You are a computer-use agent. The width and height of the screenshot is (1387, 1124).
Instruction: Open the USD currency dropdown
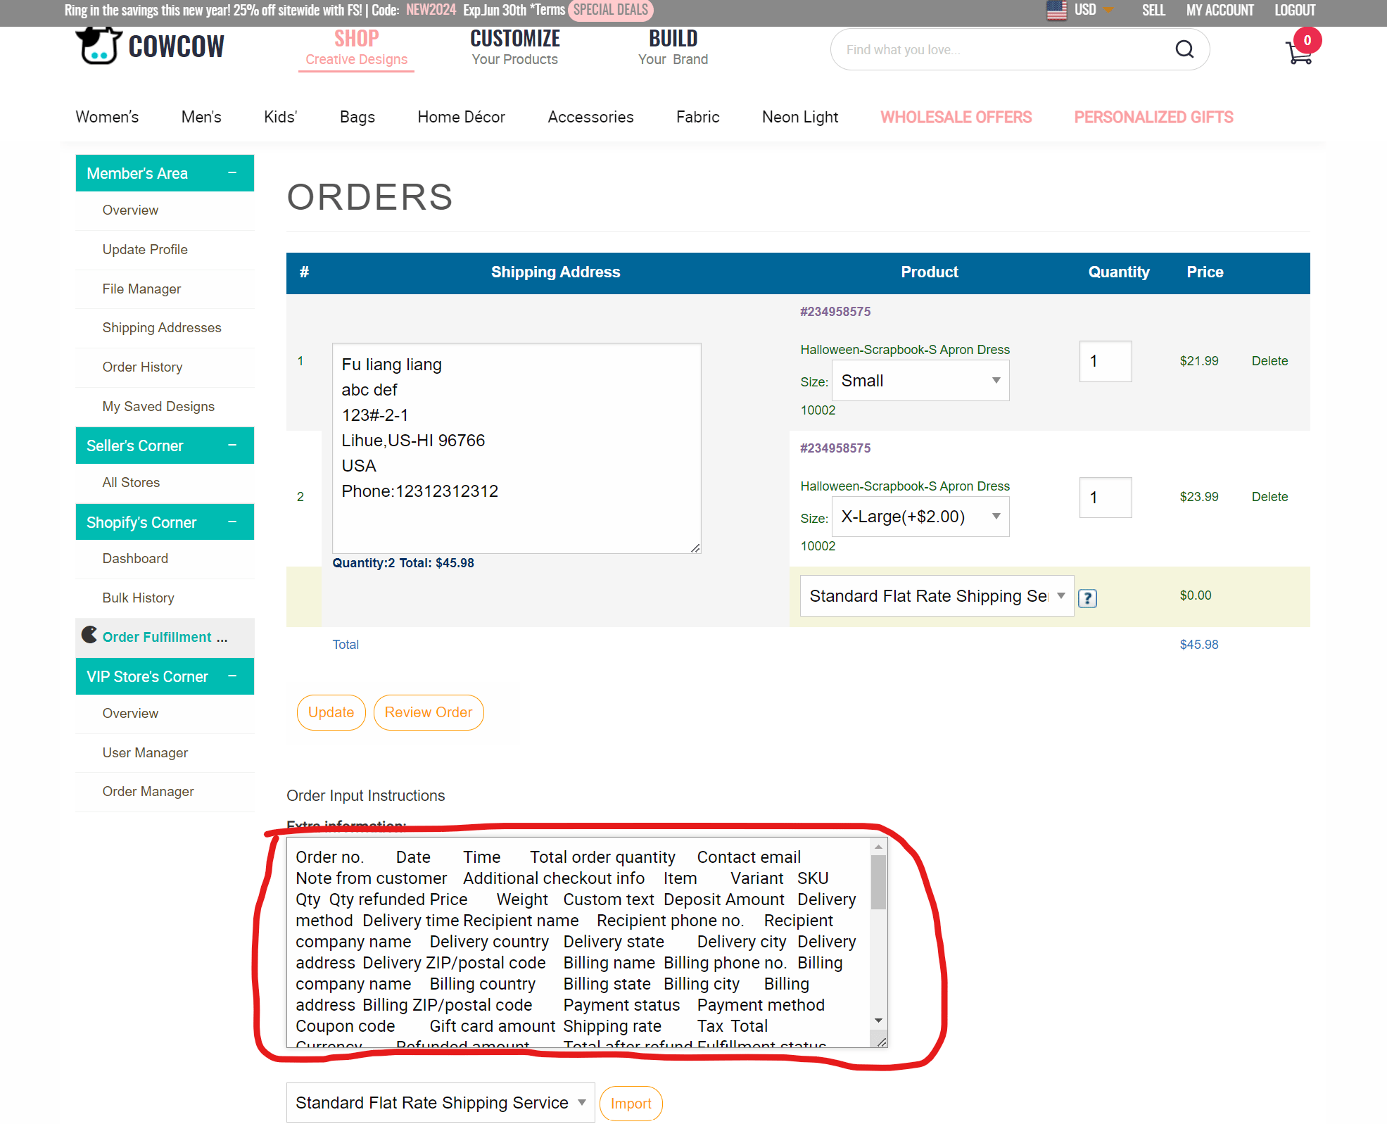click(x=1094, y=10)
